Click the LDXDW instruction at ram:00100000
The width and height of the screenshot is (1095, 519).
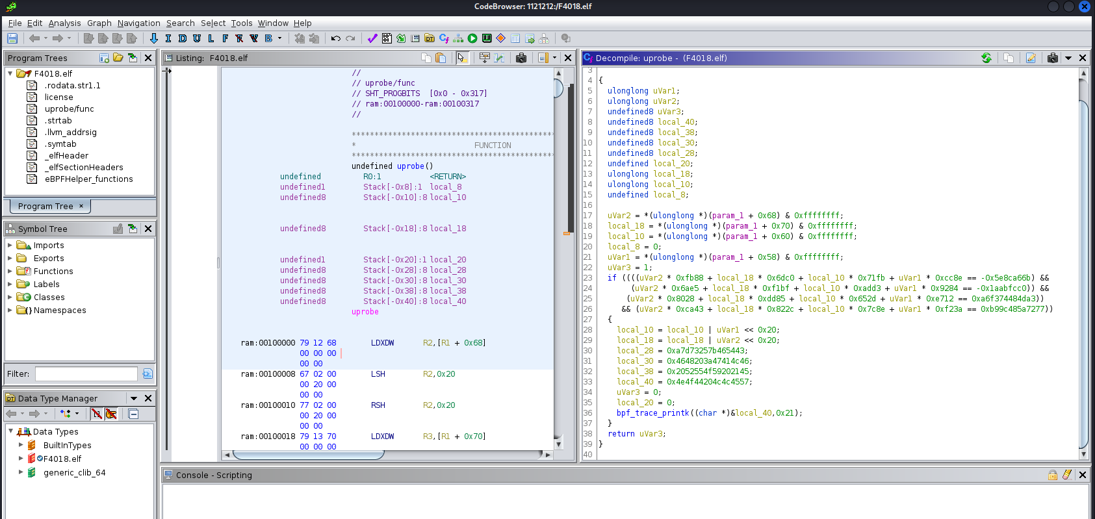(x=382, y=342)
